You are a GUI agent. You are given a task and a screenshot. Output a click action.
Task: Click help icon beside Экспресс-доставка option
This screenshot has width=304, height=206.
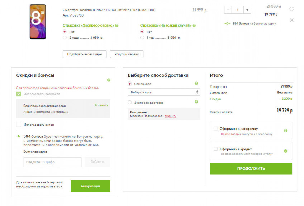coord(196,102)
